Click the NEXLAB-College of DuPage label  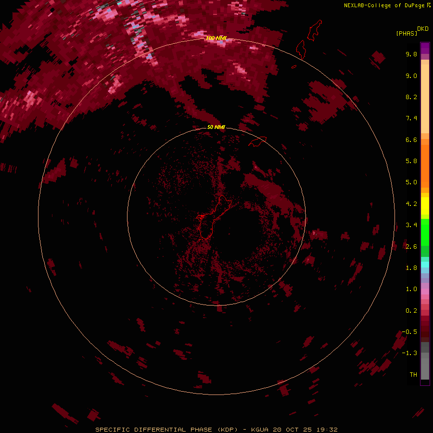(384, 5)
